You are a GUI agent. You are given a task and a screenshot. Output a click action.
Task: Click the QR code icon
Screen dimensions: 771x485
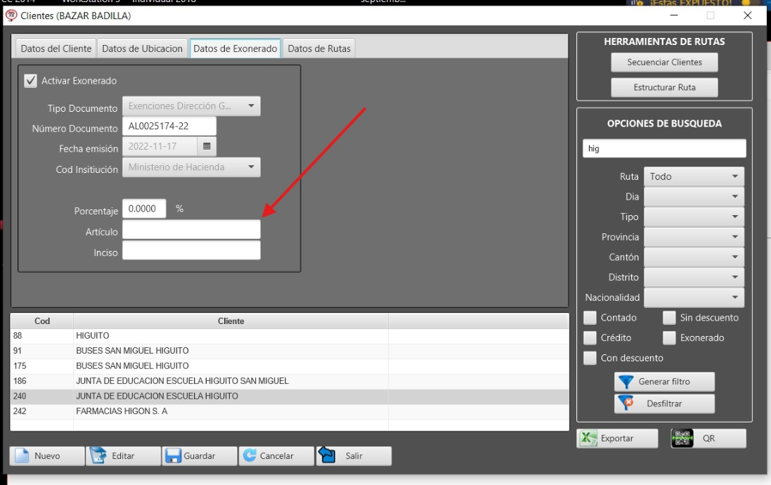[x=682, y=439]
